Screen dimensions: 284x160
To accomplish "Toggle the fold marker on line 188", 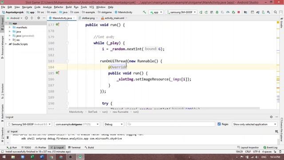I will tap(67, 92).
